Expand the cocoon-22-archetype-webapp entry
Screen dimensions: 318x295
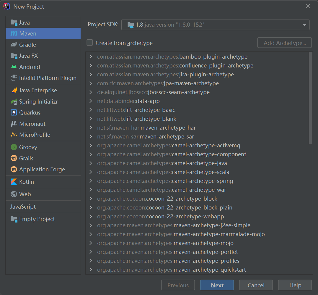coord(91,216)
